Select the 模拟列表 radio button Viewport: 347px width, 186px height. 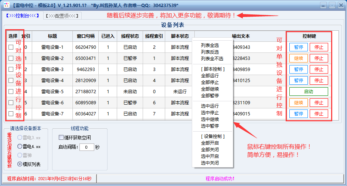[20, 164]
